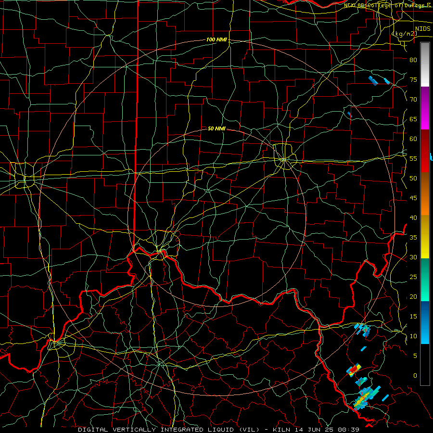The width and height of the screenshot is (433, 433).
Task: Select the yellow band of the color scale
Action: coord(425,237)
